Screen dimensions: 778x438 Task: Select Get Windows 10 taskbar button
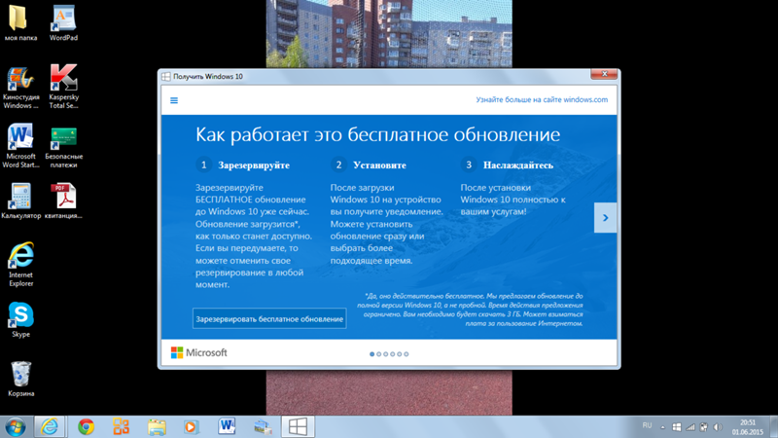pos(298,426)
